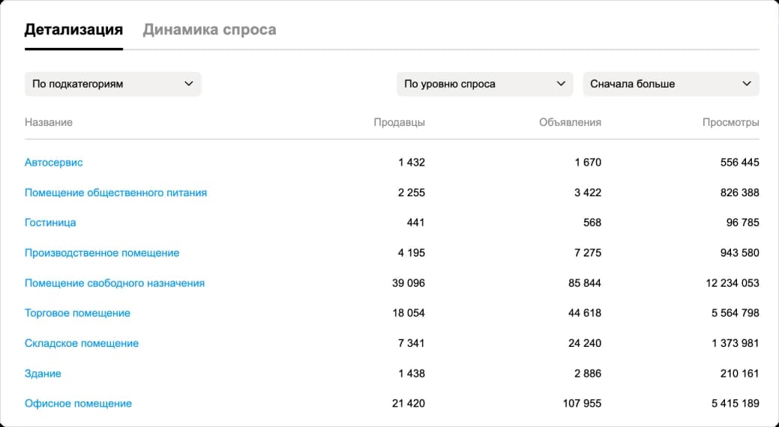Click the Просмотры column header

pyautogui.click(x=731, y=122)
